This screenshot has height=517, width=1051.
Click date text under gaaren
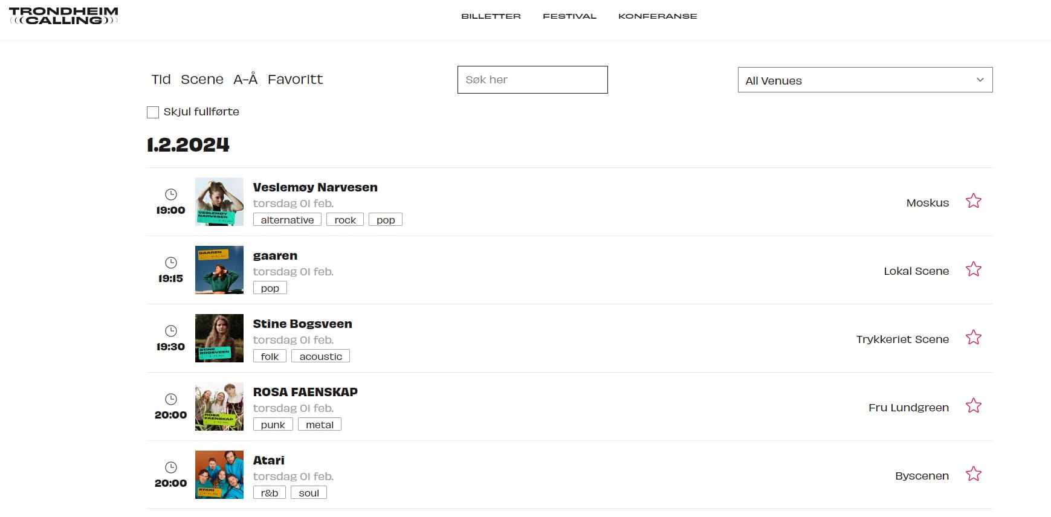click(x=293, y=272)
